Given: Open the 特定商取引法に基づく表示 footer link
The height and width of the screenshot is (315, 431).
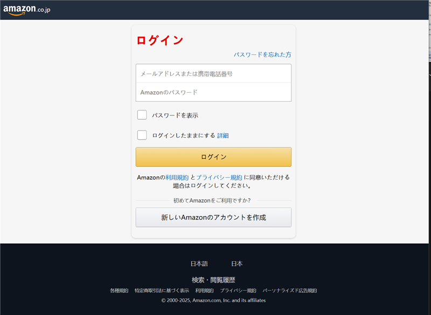Looking at the screenshot, I should pos(162,290).
